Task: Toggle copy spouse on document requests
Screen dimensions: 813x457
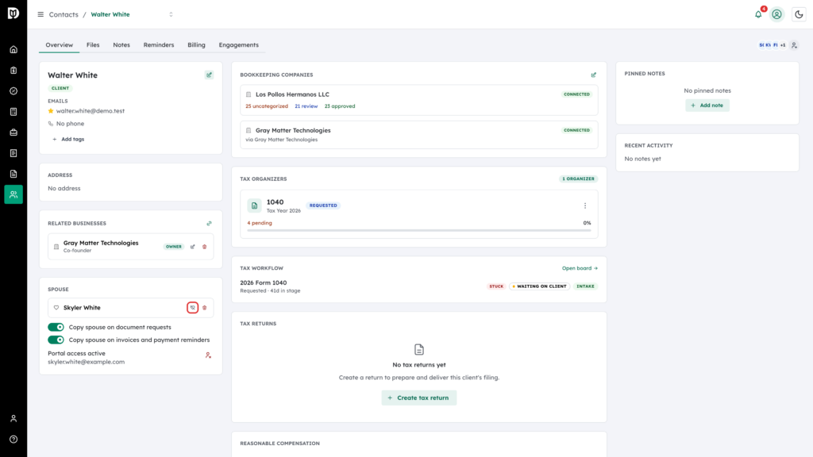Action: pos(56,327)
